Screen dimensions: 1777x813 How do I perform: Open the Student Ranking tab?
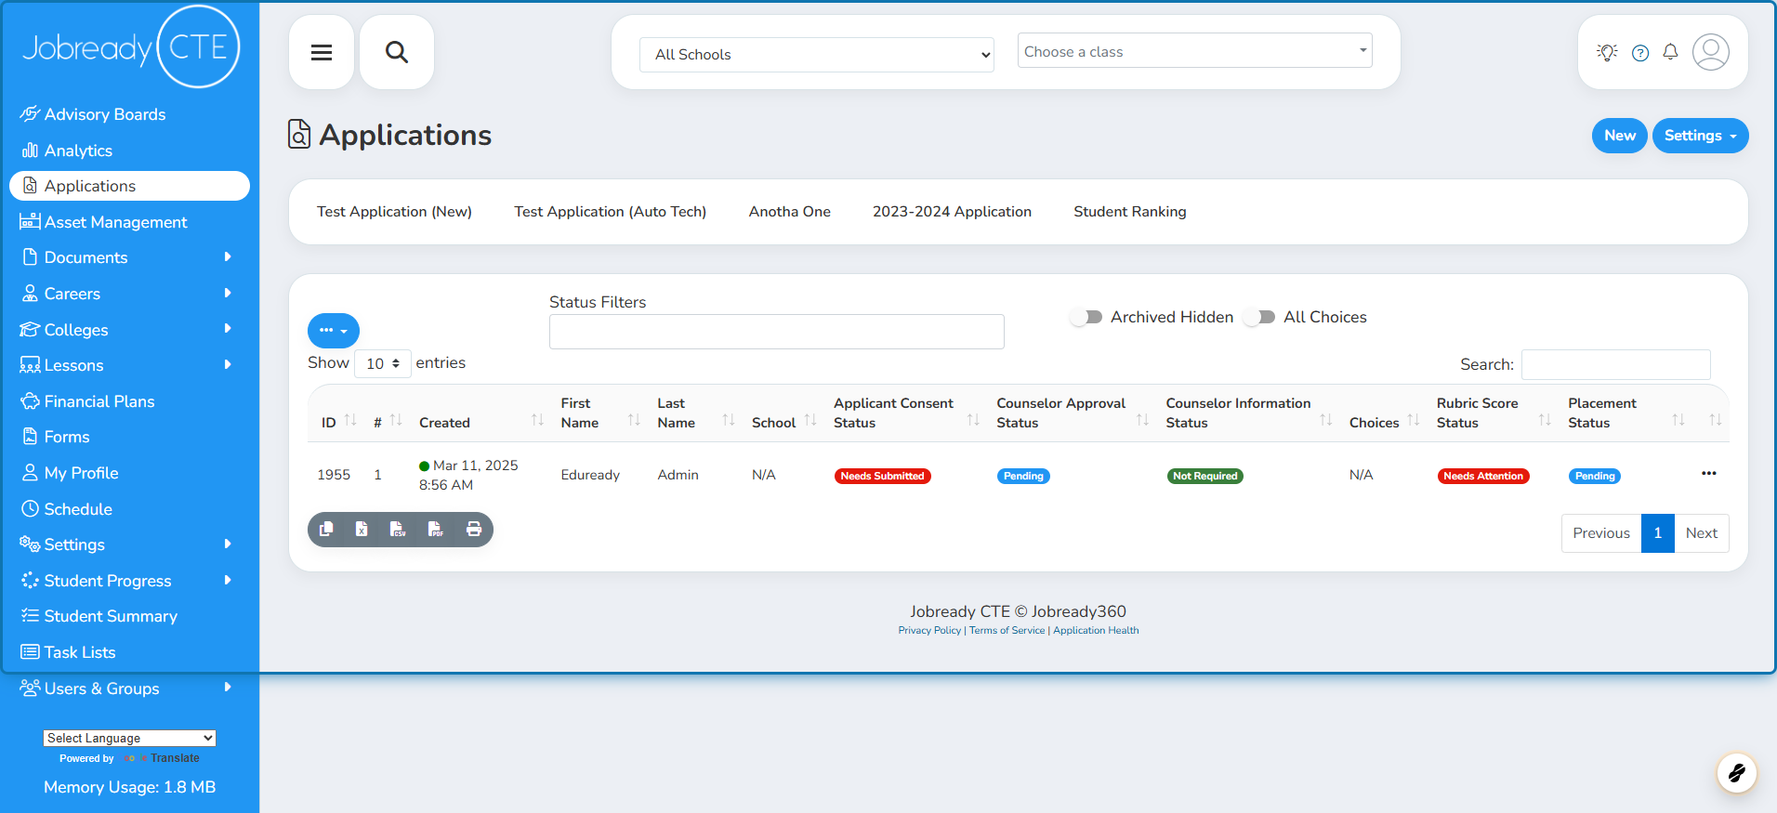coord(1129,212)
